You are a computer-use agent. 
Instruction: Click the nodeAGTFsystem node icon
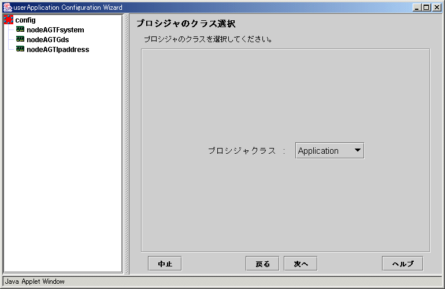(20, 29)
